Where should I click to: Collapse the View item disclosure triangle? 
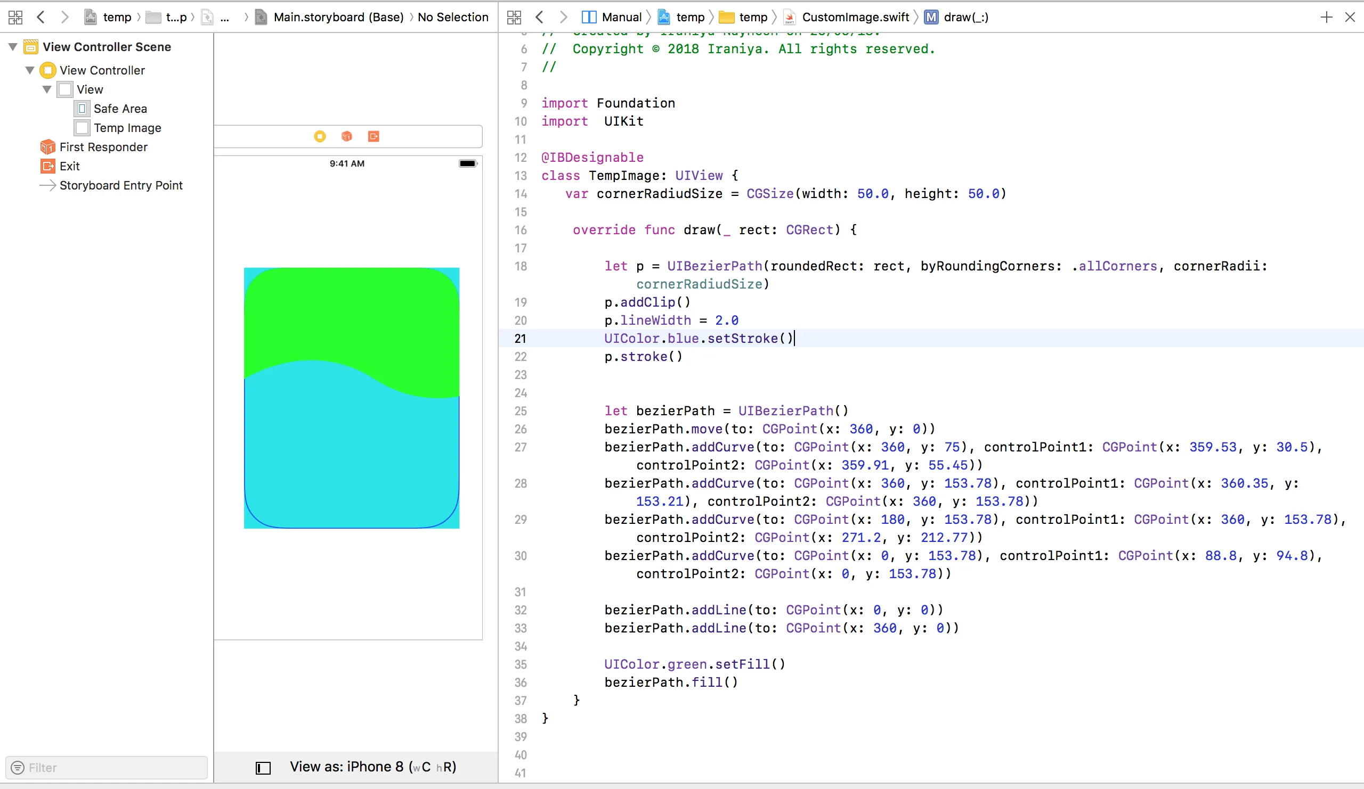[x=47, y=89]
